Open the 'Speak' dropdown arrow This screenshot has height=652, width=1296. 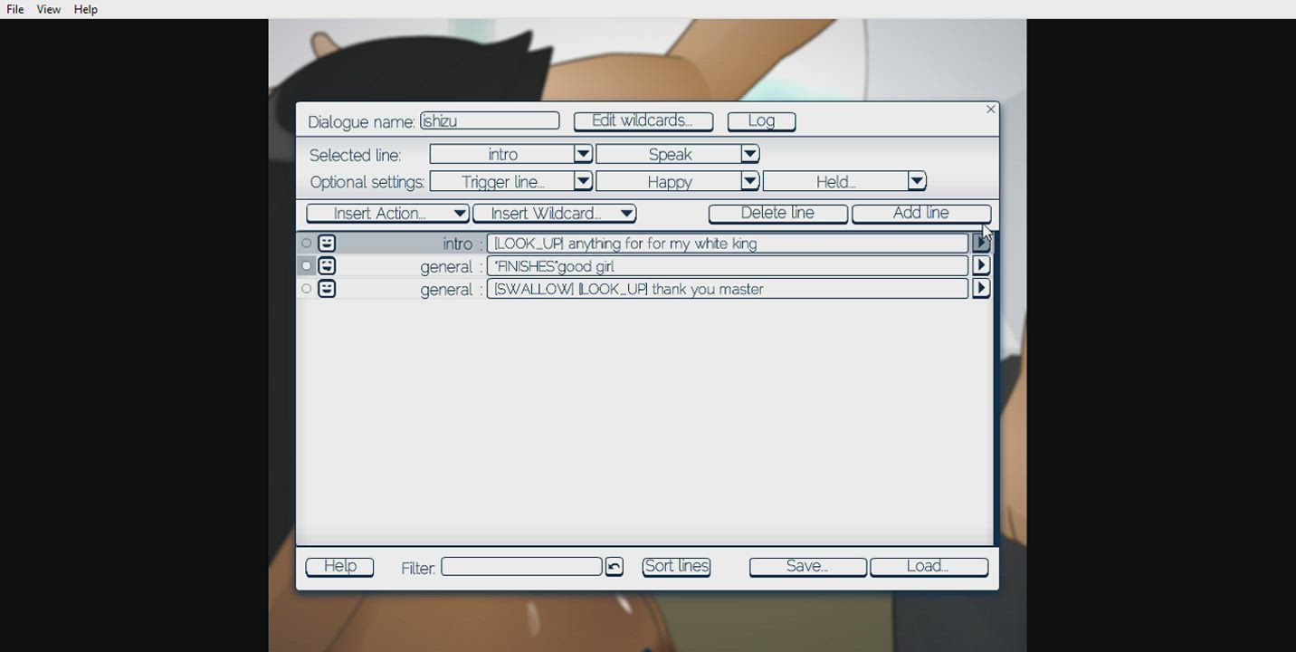pyautogui.click(x=749, y=155)
